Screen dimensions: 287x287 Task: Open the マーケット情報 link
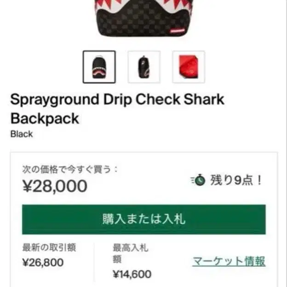pyautogui.click(x=229, y=261)
